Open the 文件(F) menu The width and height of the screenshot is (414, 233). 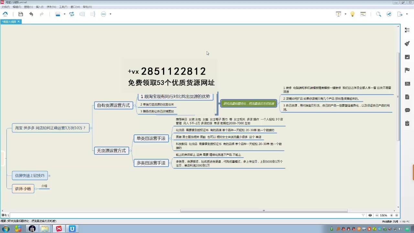pos(5,7)
